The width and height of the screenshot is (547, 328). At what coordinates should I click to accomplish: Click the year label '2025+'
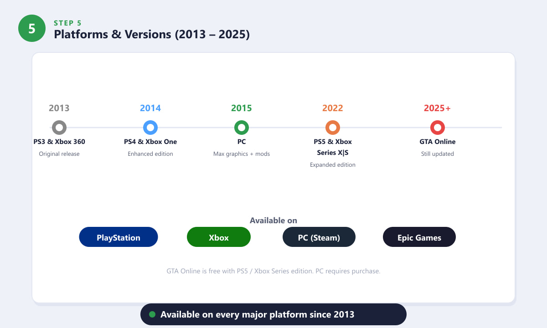click(x=438, y=108)
